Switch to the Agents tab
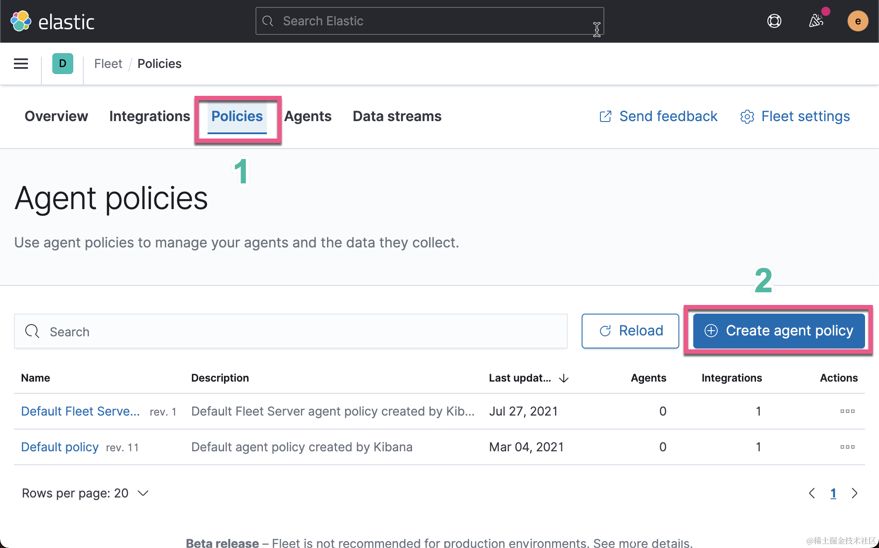This screenshot has height=548, width=879. tap(308, 116)
